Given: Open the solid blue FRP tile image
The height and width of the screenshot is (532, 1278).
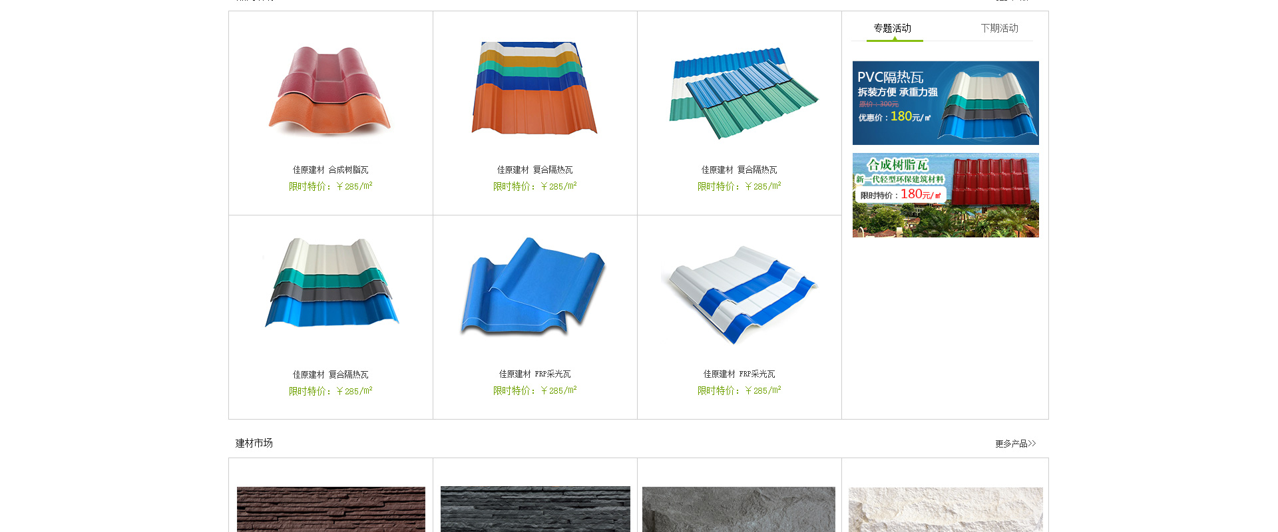Looking at the screenshot, I should 532,286.
